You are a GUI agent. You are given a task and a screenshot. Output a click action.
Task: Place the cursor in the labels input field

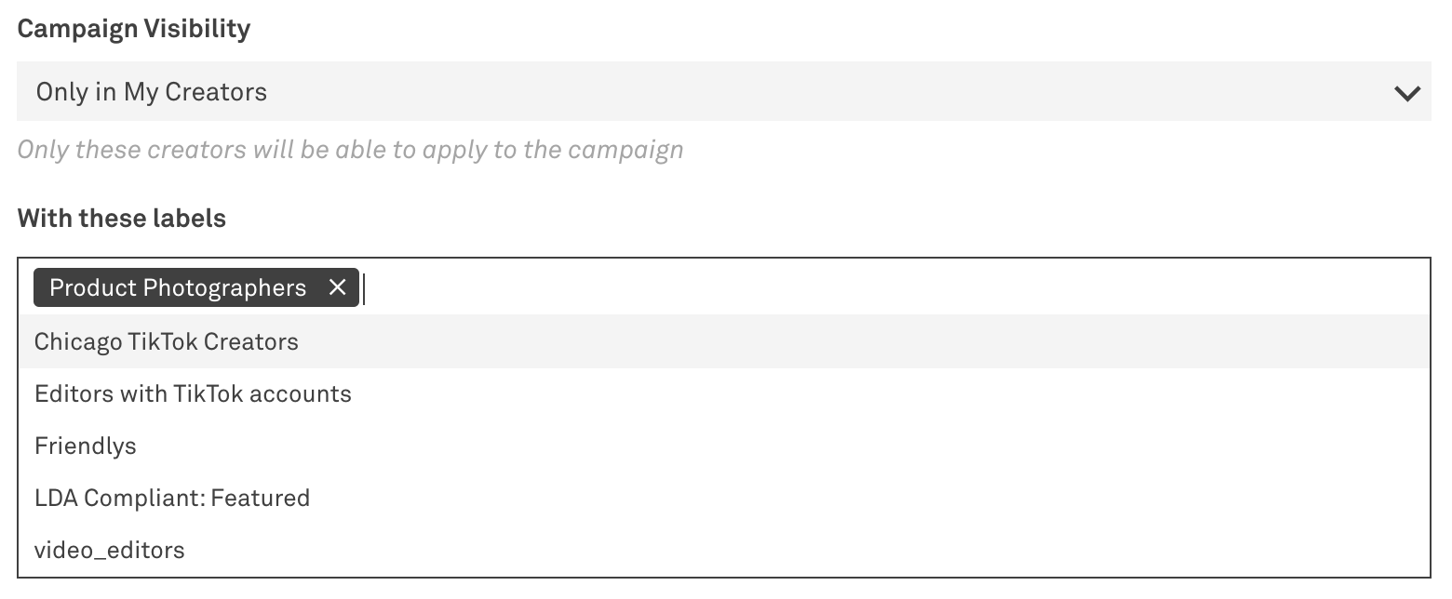pyautogui.click(x=558, y=287)
